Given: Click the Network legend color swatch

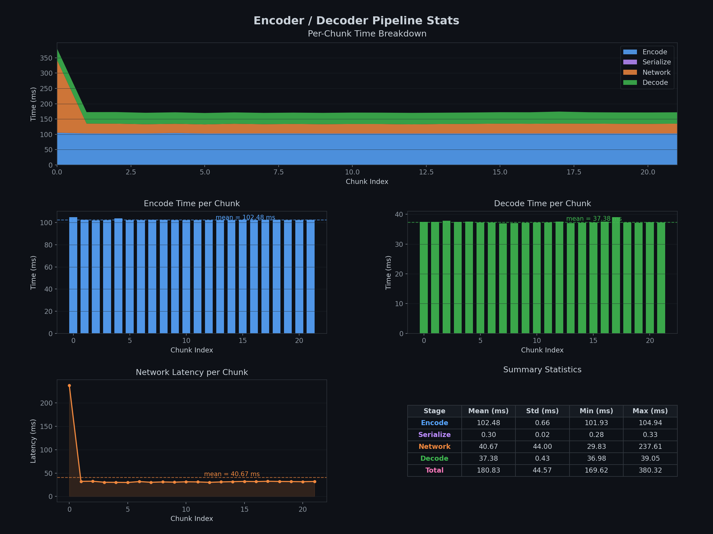Looking at the screenshot, I should click(x=630, y=72).
